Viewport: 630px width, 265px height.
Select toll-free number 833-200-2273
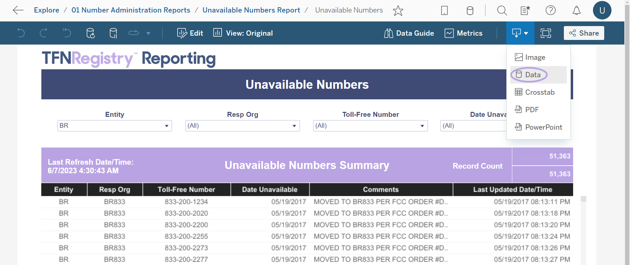click(x=187, y=248)
